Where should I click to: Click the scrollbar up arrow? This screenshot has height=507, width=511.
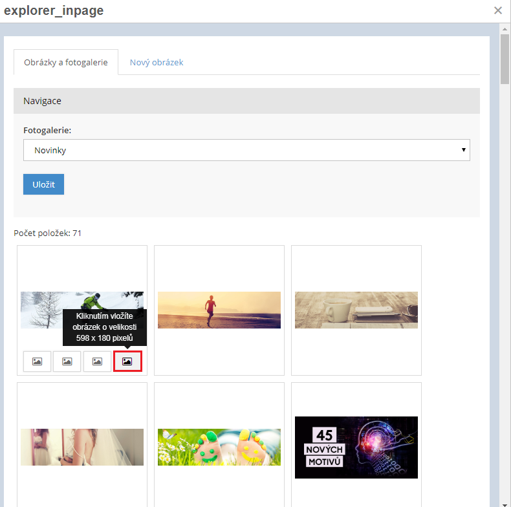(505, 28)
